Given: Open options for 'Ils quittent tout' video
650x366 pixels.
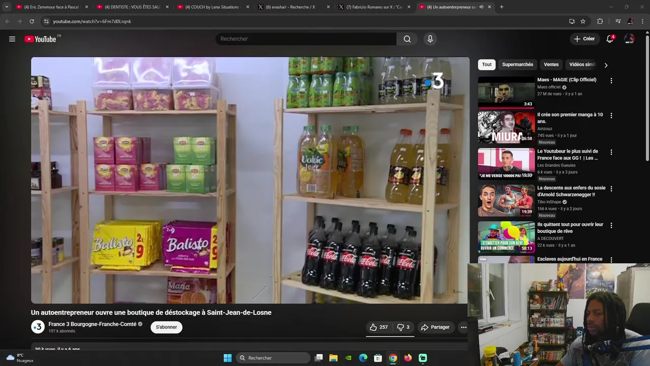Looking at the screenshot, I should coord(611,226).
